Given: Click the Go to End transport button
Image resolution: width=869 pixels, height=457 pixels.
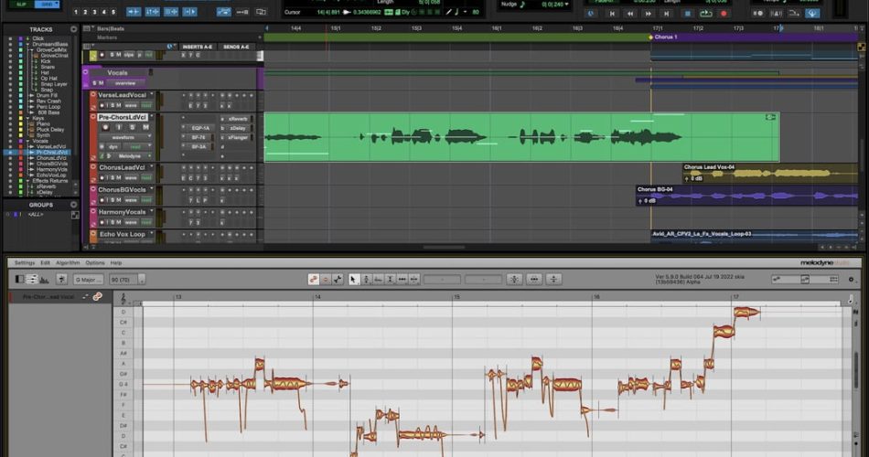Looking at the screenshot, I should 667,14.
